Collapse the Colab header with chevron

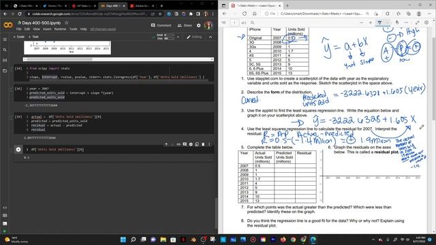click(x=211, y=37)
